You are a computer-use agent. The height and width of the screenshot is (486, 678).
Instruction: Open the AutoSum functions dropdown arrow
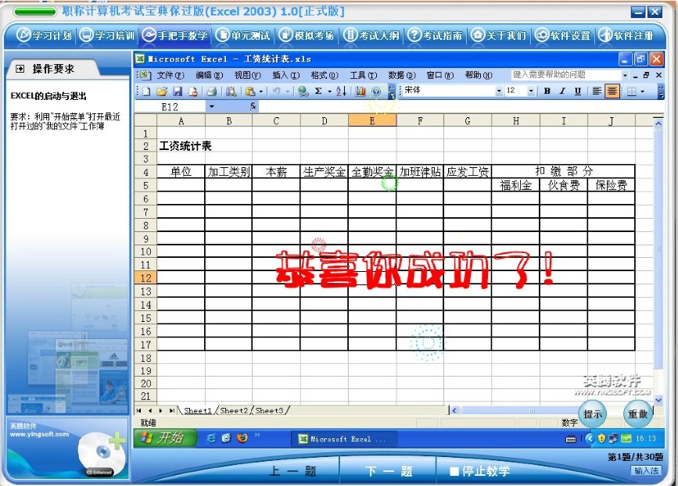[329, 91]
